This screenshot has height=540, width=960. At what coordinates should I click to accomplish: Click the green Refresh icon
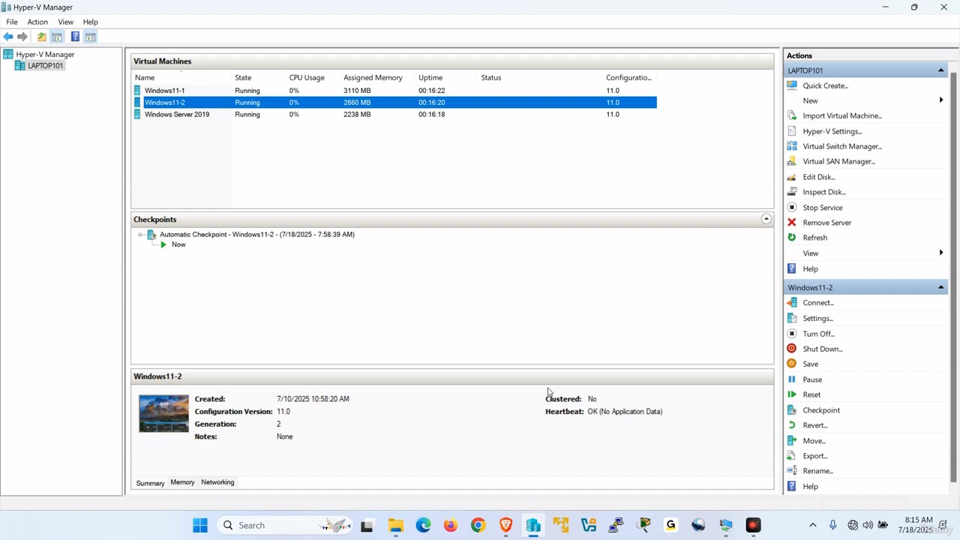(x=791, y=238)
